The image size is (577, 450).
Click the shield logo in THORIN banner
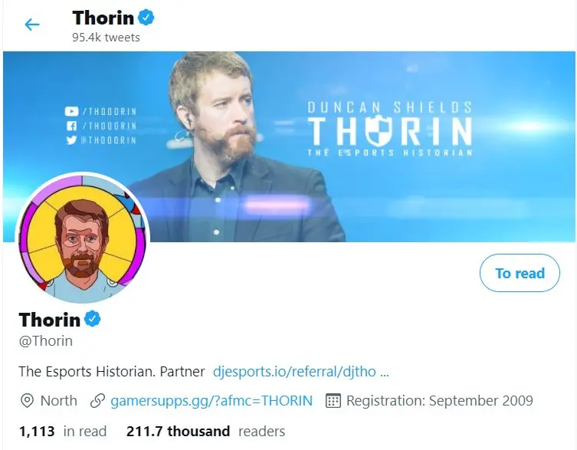(379, 130)
